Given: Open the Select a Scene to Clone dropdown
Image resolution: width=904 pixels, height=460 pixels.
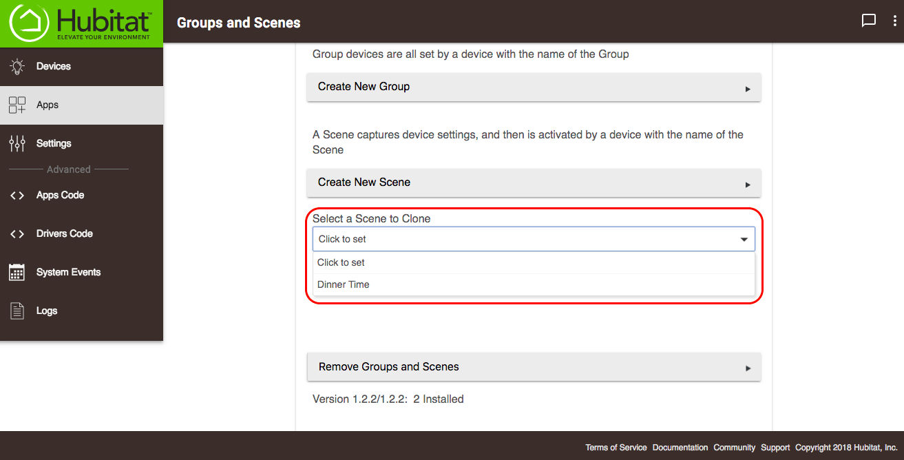Looking at the screenshot, I should pos(534,239).
